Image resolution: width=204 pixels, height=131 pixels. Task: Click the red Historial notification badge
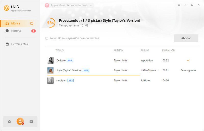pos(33,31)
